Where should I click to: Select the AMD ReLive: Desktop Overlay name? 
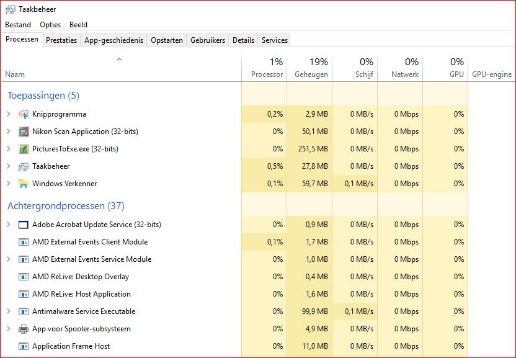click(x=81, y=277)
